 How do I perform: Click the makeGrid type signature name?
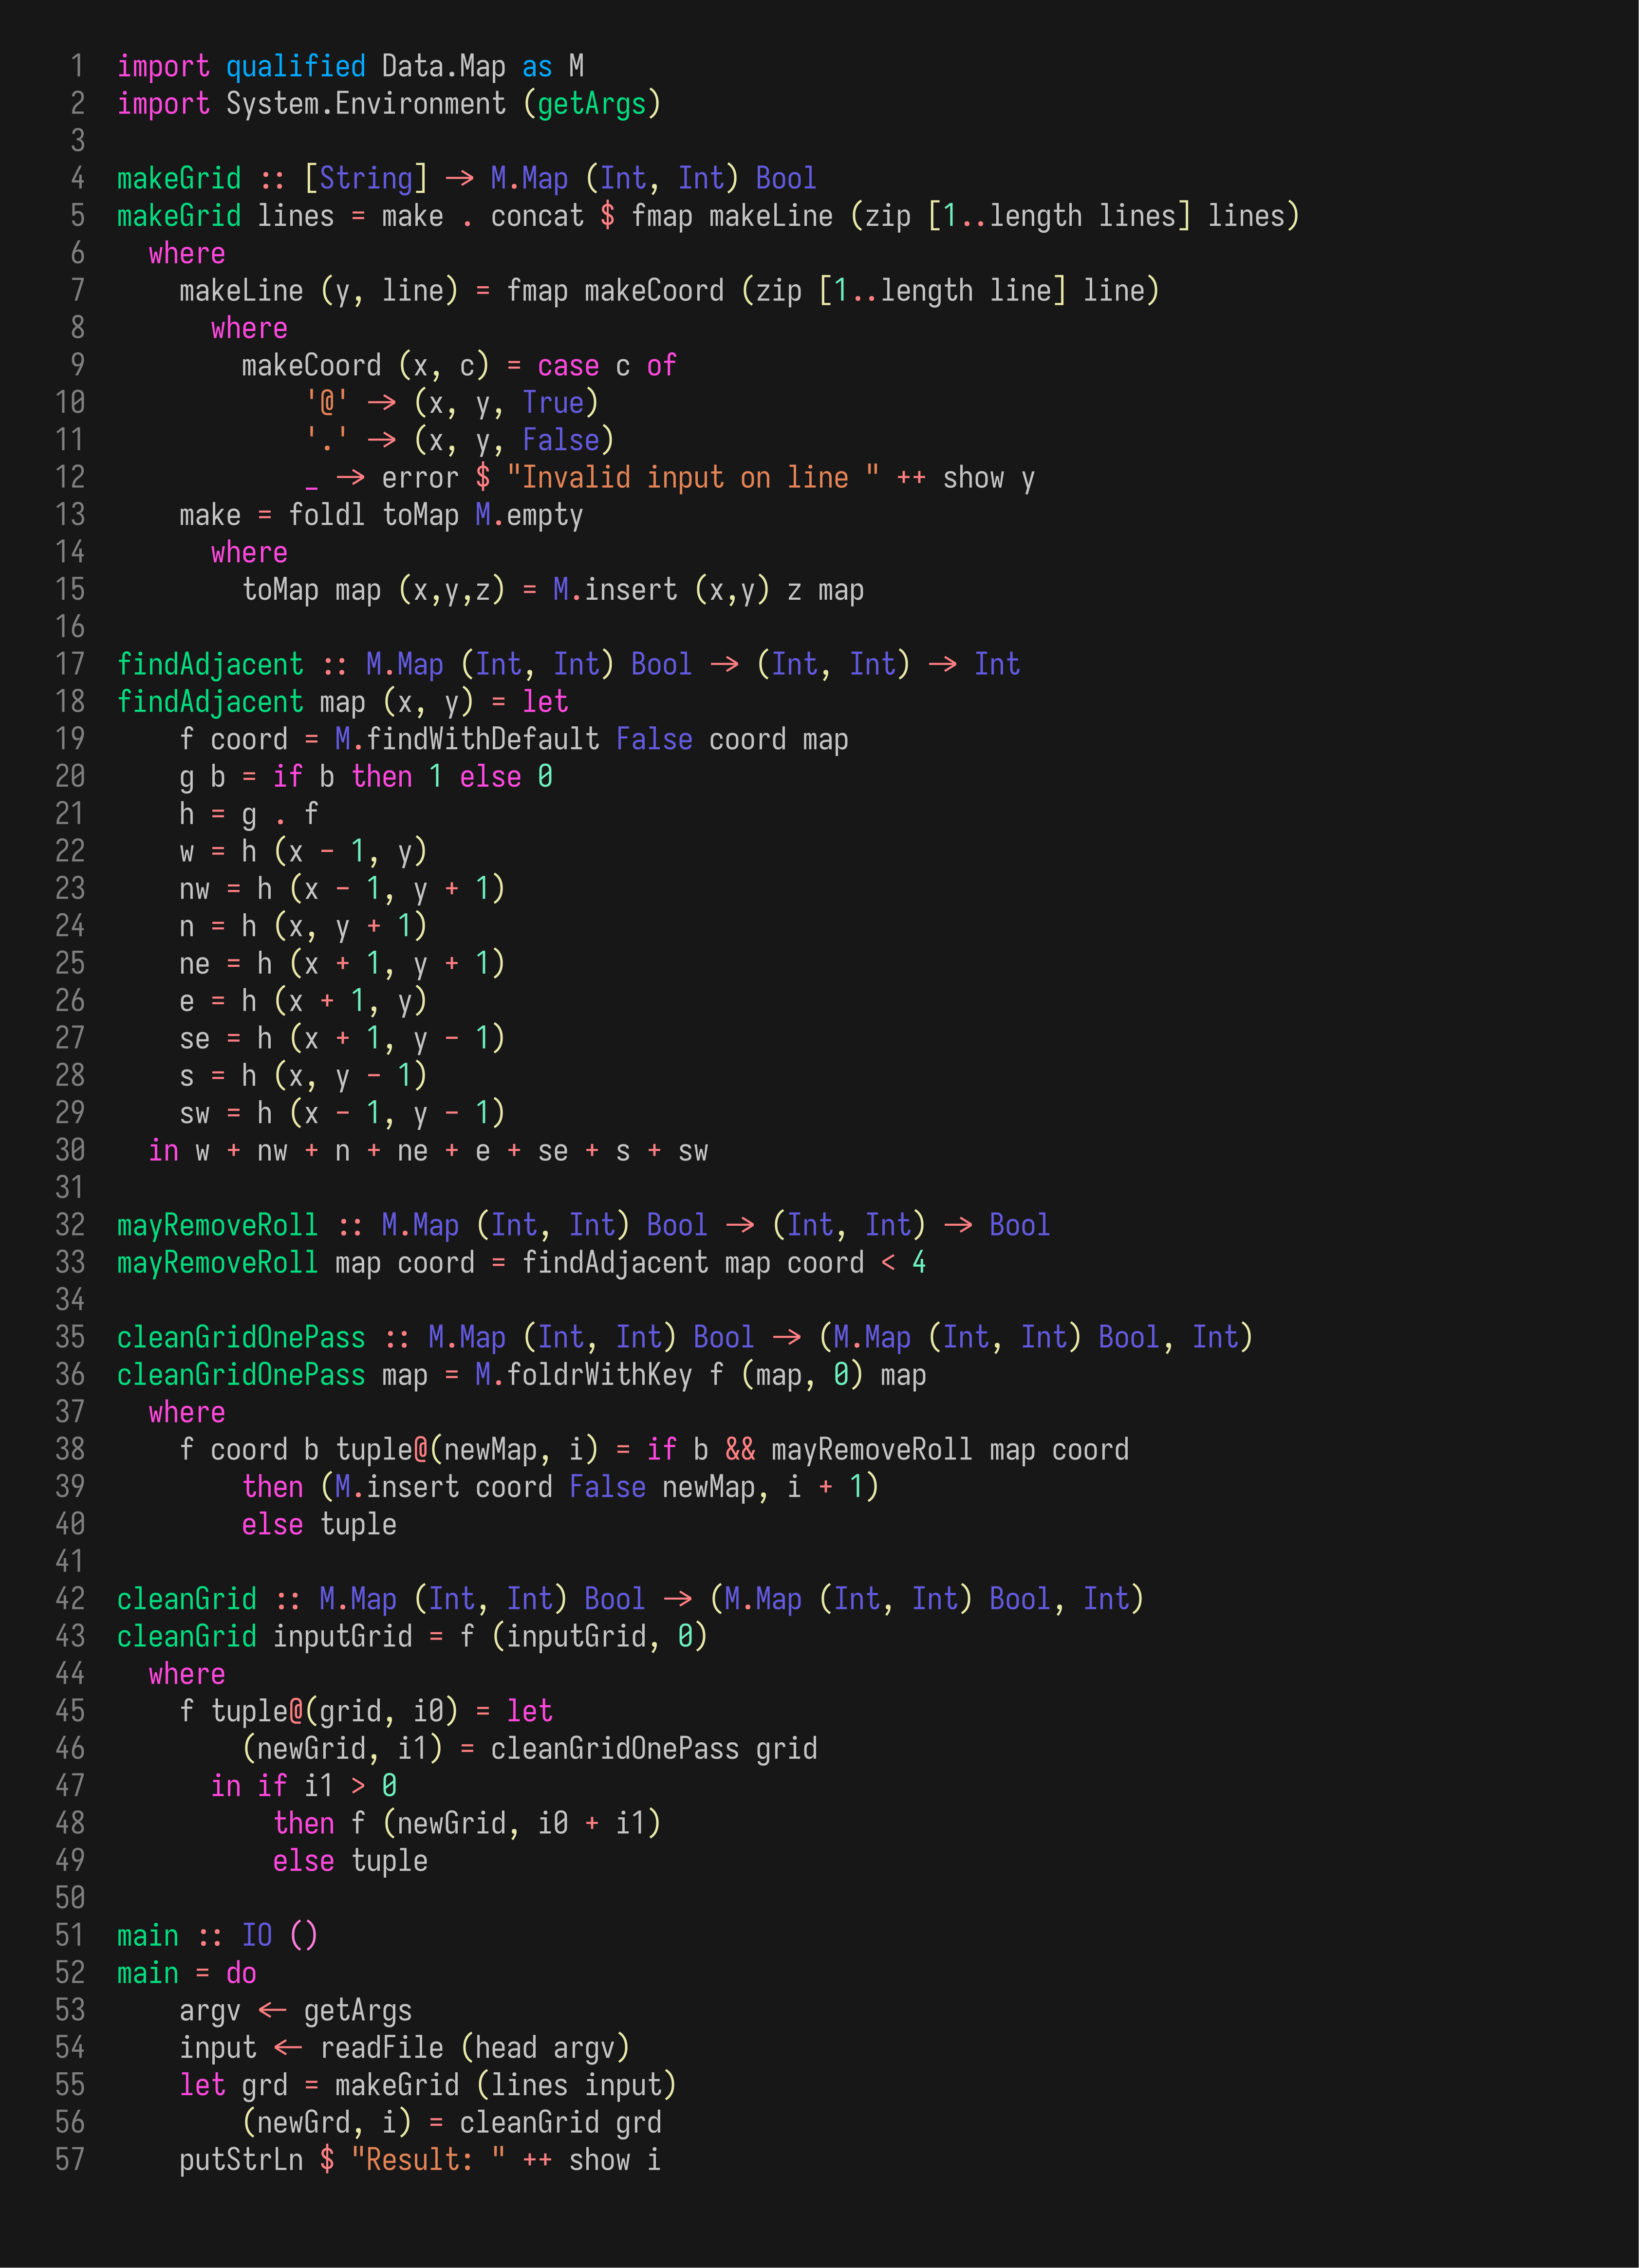[x=178, y=178]
